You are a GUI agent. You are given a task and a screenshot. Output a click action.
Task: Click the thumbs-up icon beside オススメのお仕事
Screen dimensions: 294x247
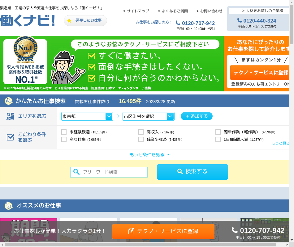click(9, 205)
